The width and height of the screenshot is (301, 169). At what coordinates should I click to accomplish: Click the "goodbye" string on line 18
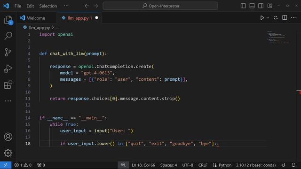[181, 144]
